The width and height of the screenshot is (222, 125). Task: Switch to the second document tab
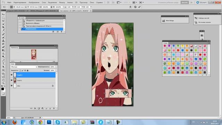point(44,11)
